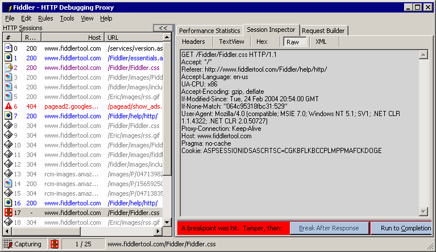This screenshot has width=436, height=252.
Task: Click the session 12 not-modified icon
Action: click(9, 164)
